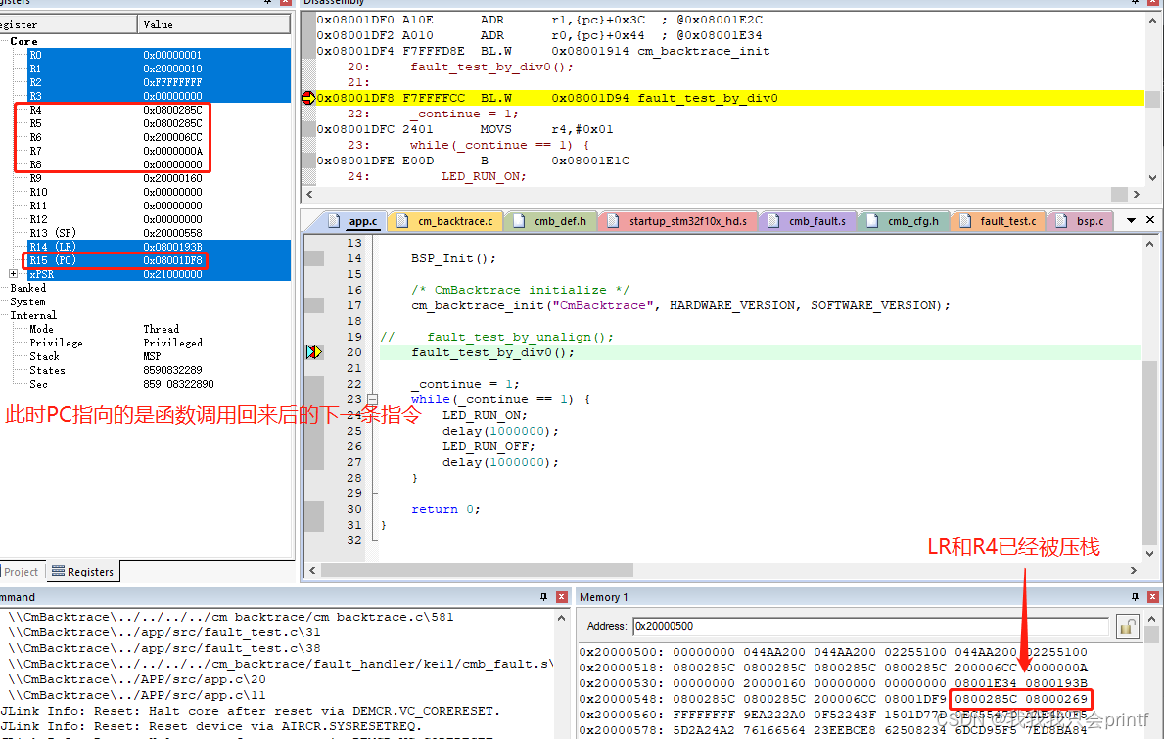Pin the Memory 1 panel
1164x739 pixels.
point(1135,597)
